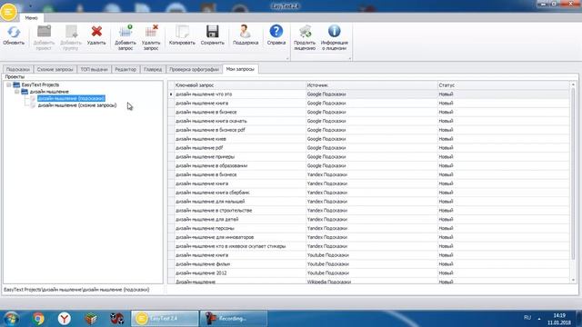Switch to the ТОП выдачи tab
This screenshot has height=327, width=582.
click(x=94, y=69)
